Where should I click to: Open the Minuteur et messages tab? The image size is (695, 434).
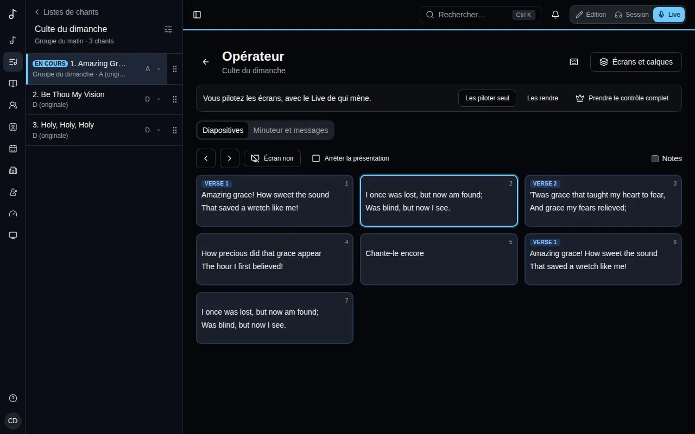(290, 130)
